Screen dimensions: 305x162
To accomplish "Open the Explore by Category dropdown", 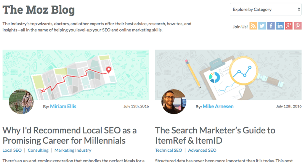I will pos(266,10).
